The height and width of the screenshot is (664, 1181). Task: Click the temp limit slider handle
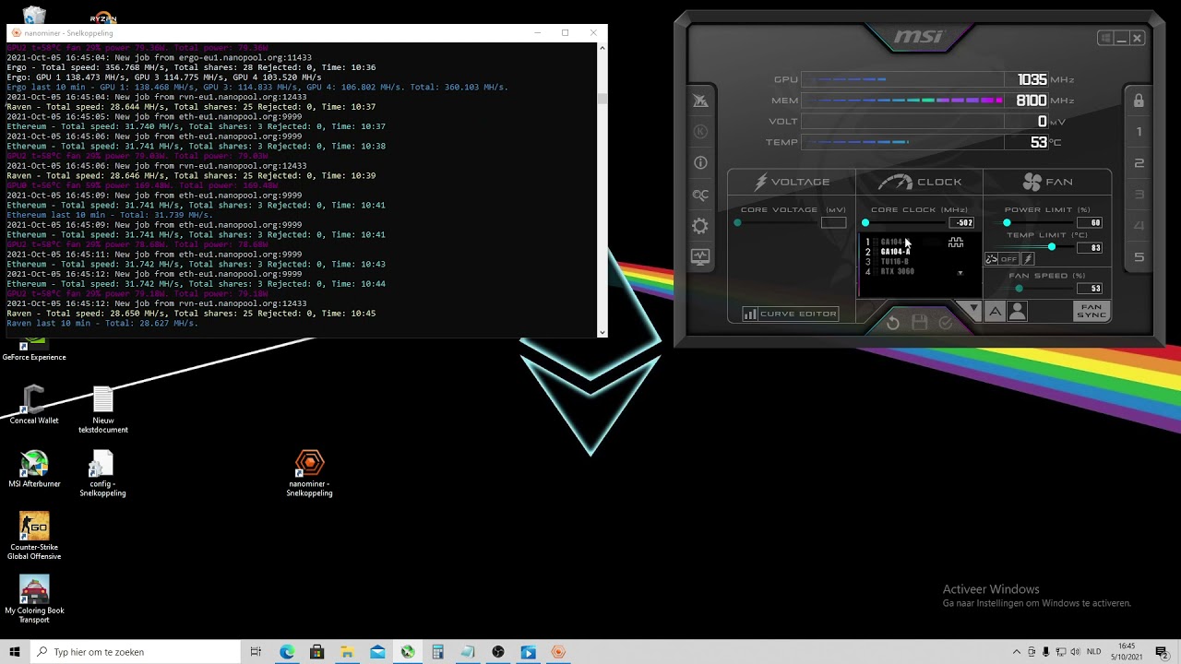[1052, 247]
